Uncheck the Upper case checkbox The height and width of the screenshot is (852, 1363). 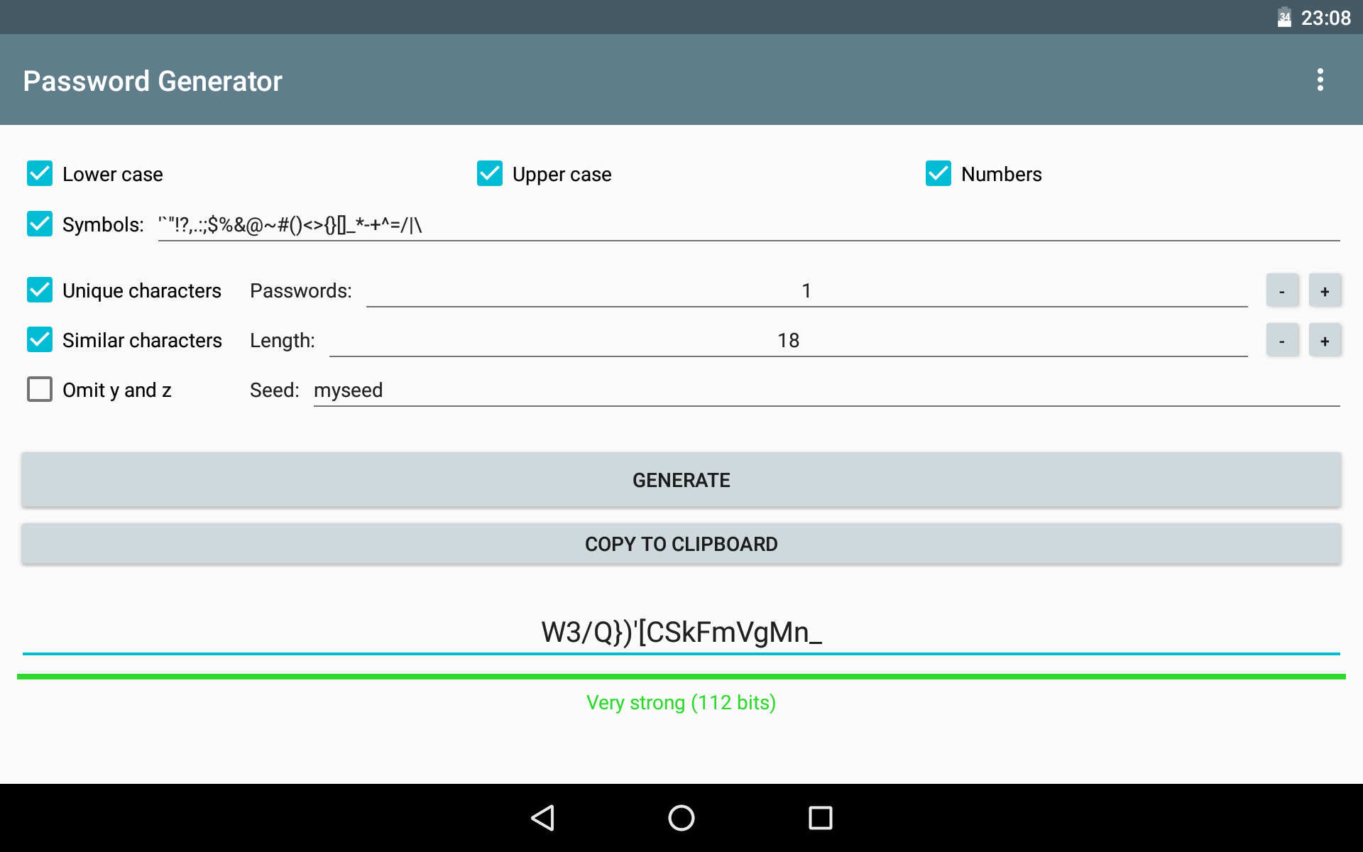(490, 173)
